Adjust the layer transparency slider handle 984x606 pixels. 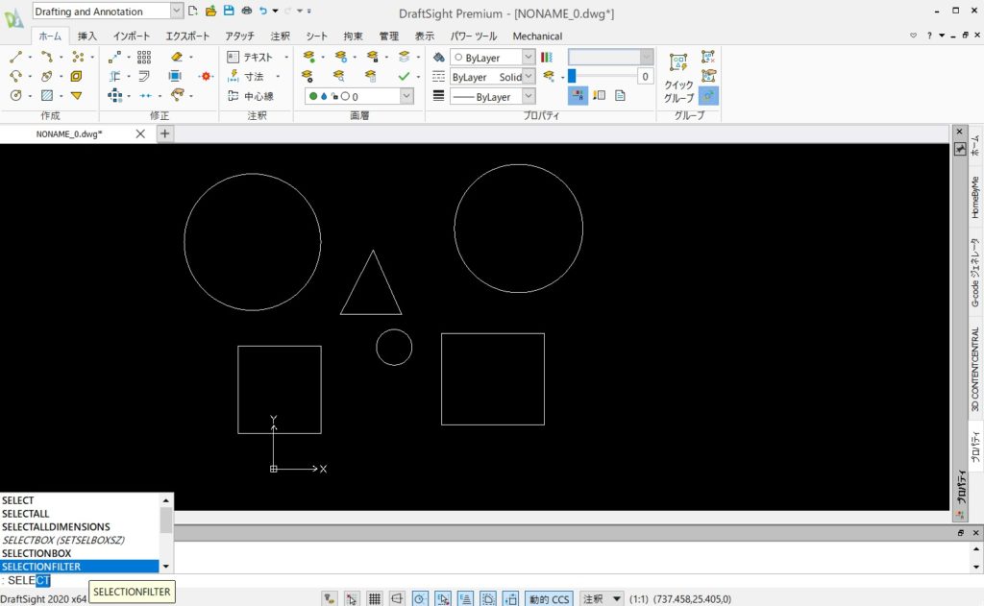pos(572,76)
